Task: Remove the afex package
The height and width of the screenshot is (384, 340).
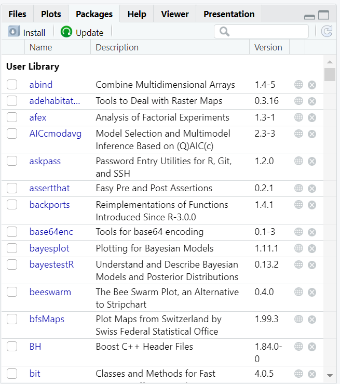Action: tap(312, 118)
